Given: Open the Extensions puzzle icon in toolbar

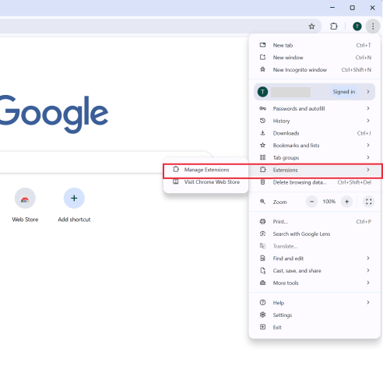Looking at the screenshot, I should tap(334, 26).
